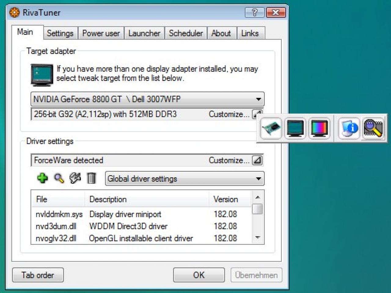Click the floppy disk edit icon

[x=75, y=178]
